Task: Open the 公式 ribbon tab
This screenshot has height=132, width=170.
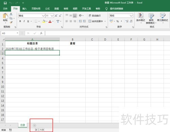Action: click(47, 9)
